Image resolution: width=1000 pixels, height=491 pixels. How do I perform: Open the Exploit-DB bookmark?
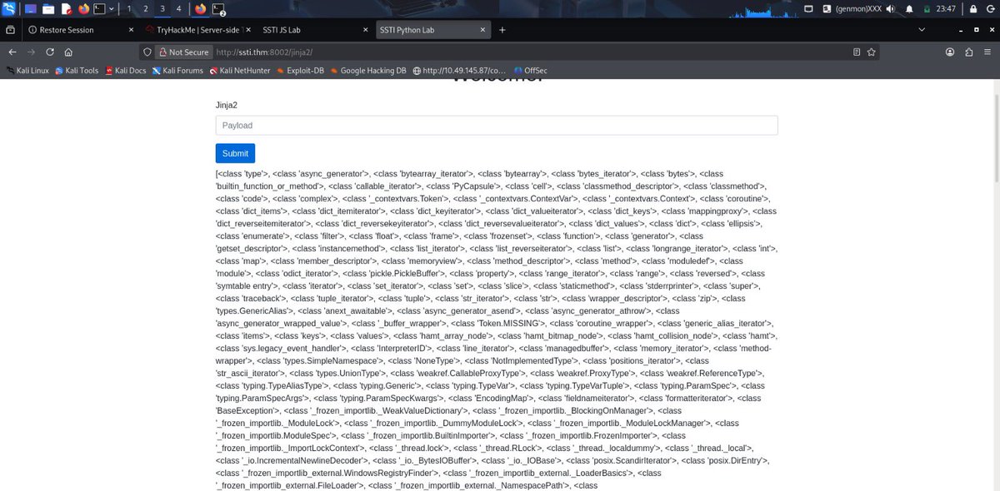click(x=301, y=71)
